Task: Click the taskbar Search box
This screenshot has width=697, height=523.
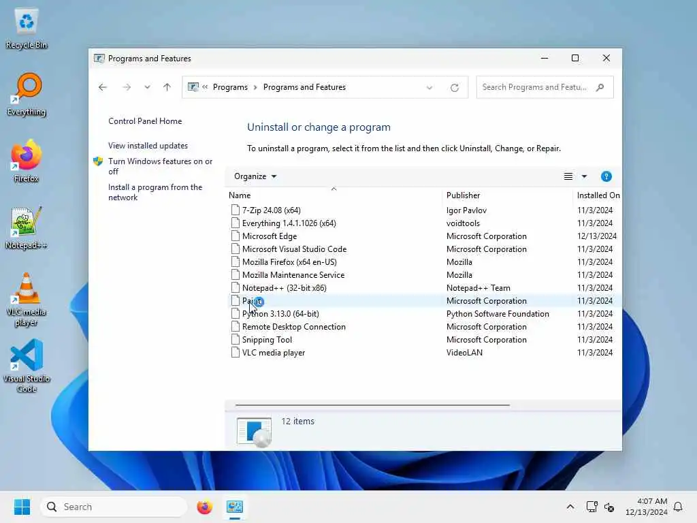Action: pyautogui.click(x=114, y=507)
